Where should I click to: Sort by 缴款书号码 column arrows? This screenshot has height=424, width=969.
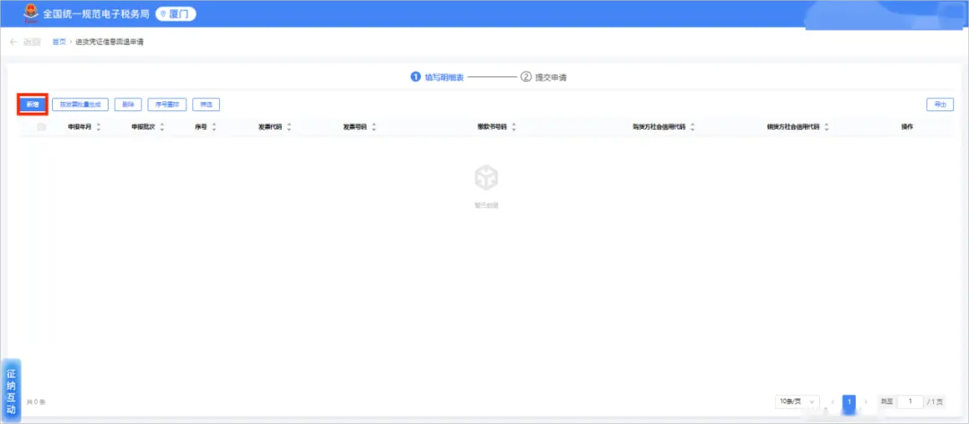click(514, 127)
